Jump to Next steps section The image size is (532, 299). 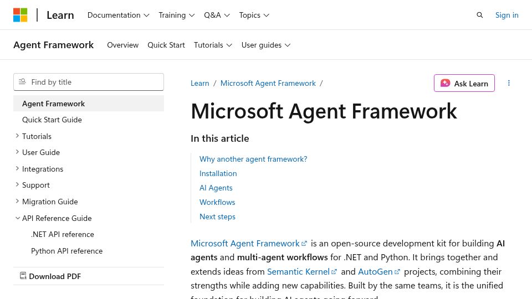[217, 216]
